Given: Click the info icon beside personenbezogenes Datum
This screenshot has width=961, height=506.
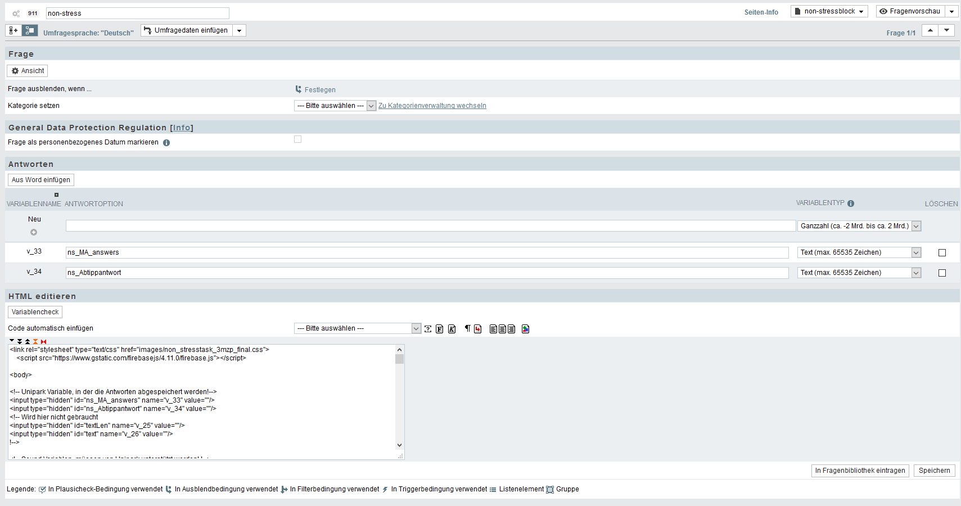Looking at the screenshot, I should click(166, 143).
